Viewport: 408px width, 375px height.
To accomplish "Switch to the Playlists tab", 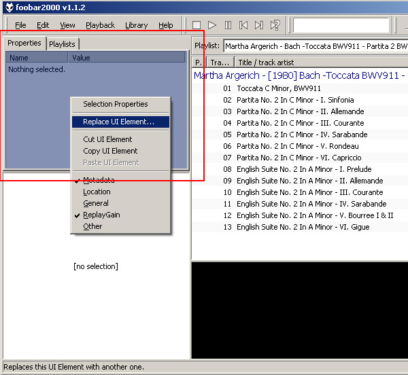I will [x=62, y=44].
